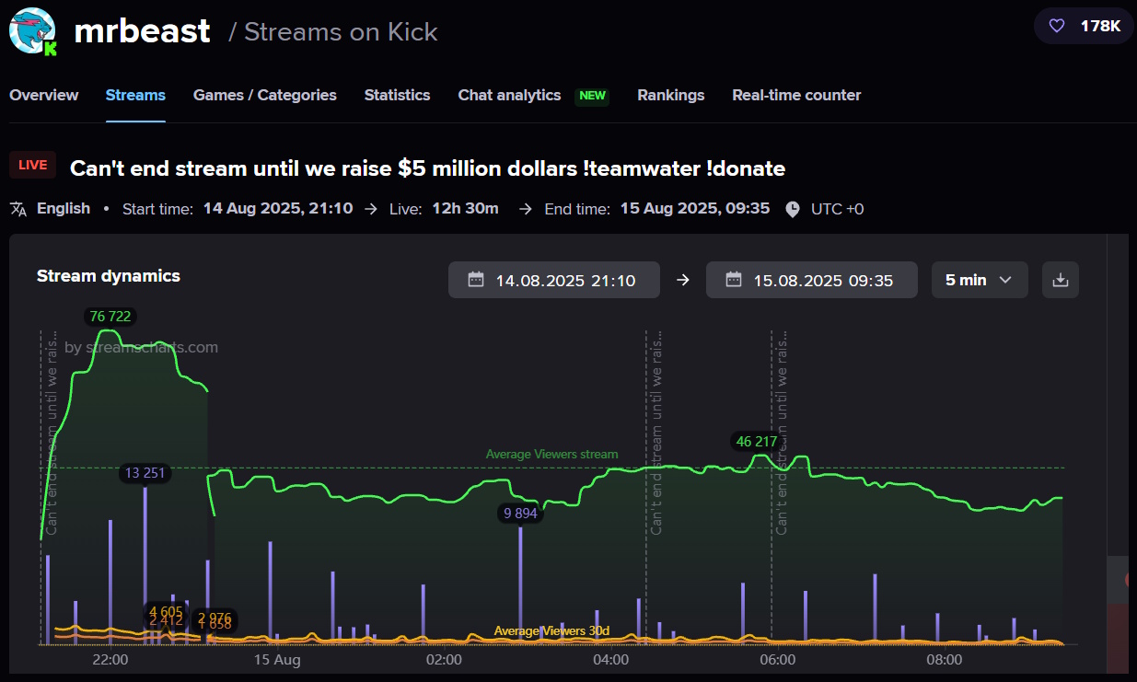This screenshot has width=1137, height=682.
Task: Click the 22:00 time axis label
Action: (110, 660)
